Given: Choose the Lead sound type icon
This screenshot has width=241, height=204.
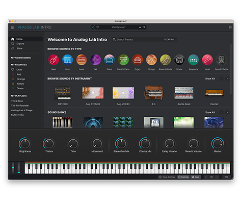Looking at the screenshot, I should click(82, 60).
